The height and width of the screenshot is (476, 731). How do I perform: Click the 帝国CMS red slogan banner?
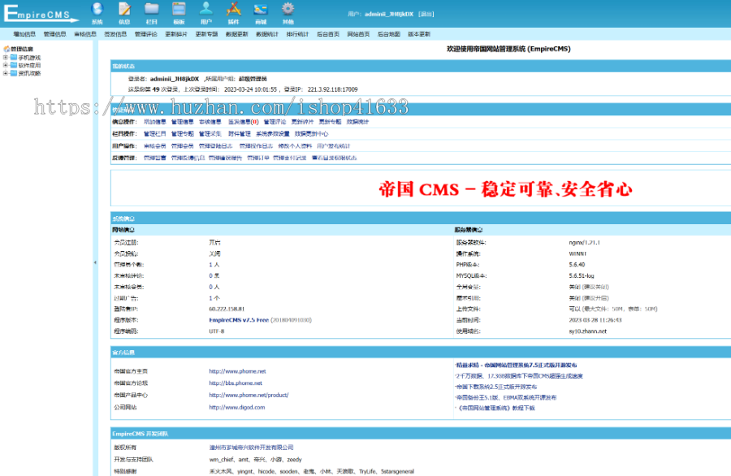[x=505, y=190]
